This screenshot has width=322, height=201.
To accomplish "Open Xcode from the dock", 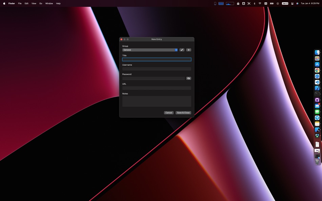I will [317, 88].
